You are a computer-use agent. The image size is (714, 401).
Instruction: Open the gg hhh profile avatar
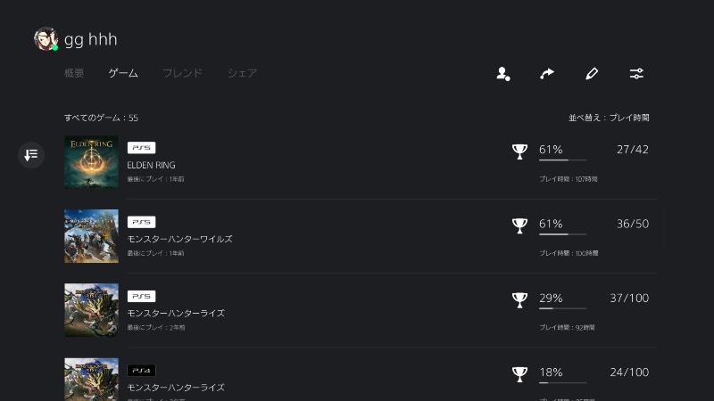click(46, 39)
